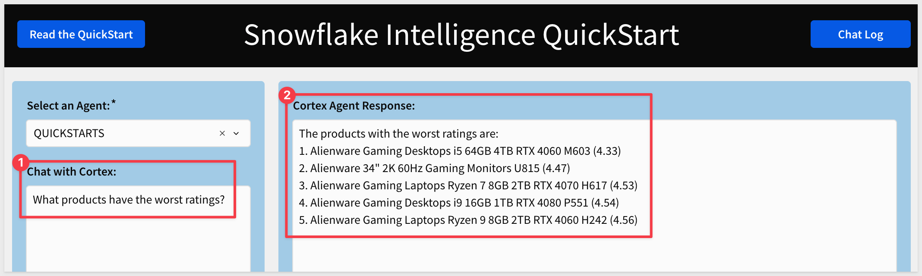Focus the question text in the Chat with Cortex box
Image resolution: width=922 pixels, height=276 pixels.
129,200
